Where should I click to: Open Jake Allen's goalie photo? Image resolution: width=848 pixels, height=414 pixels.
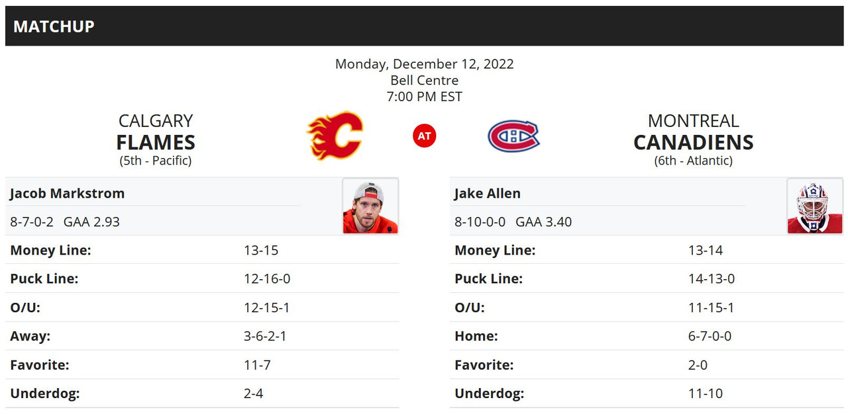point(815,206)
